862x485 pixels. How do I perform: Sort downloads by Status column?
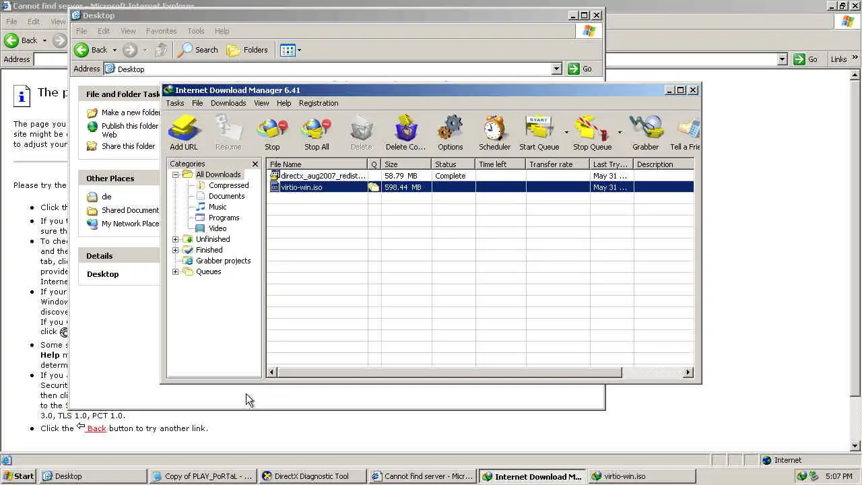pos(453,164)
